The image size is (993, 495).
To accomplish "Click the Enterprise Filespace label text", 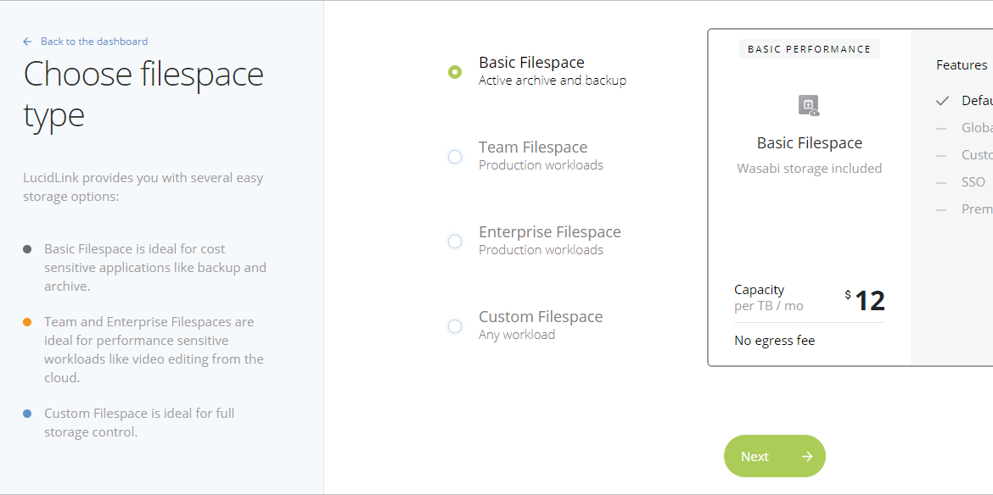I will point(550,232).
